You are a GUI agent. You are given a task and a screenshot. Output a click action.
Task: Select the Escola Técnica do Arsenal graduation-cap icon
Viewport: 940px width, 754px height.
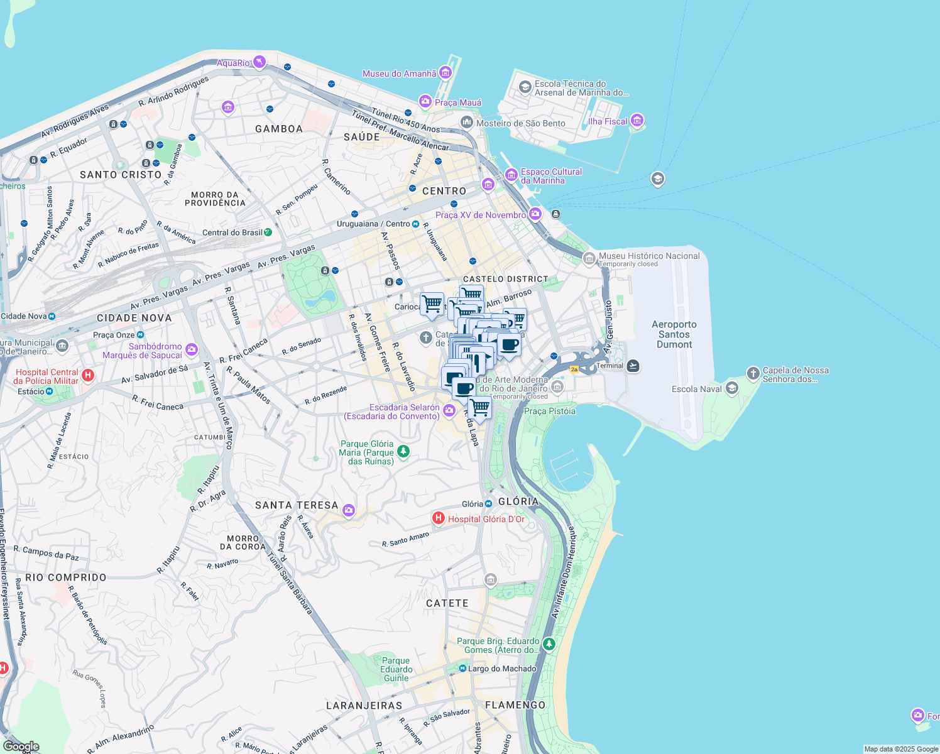(x=525, y=87)
